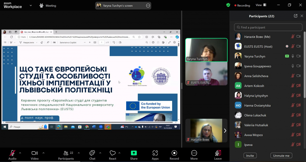The image size is (306, 162).
Task: Open the Apps icon in toolbar
Action: click(155, 153)
